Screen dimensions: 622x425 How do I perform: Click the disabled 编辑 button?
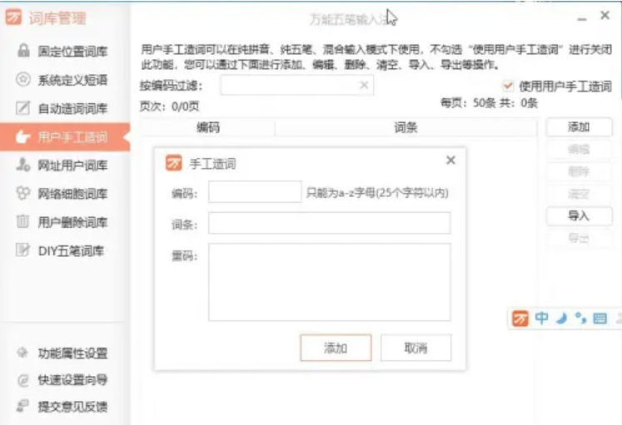[579, 149]
